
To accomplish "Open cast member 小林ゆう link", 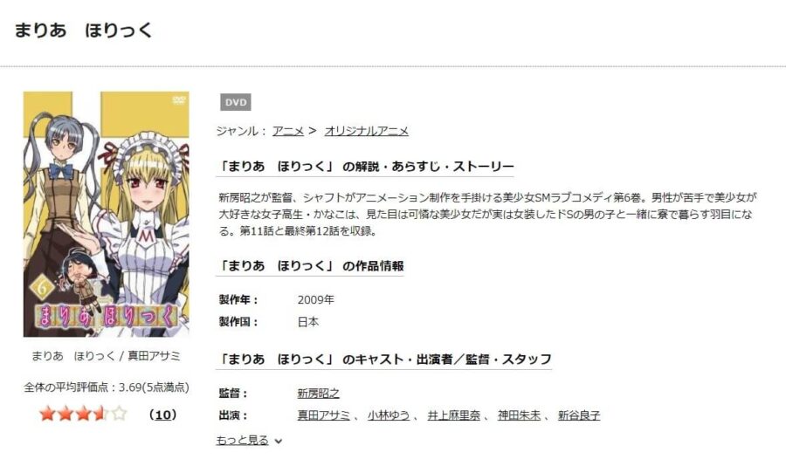I will tap(389, 415).
